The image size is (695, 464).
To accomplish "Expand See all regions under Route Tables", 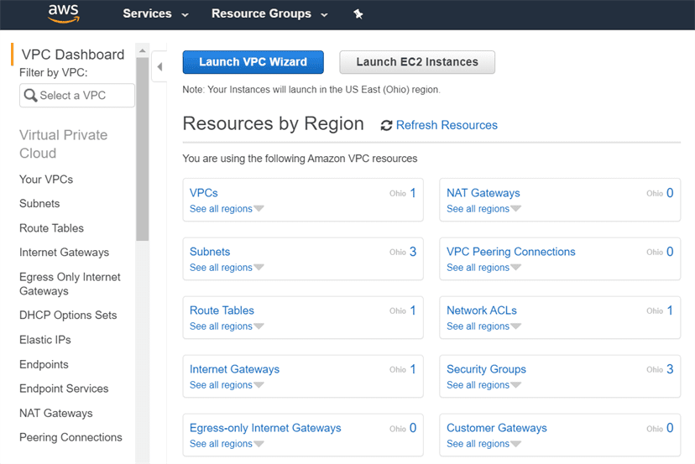I will [x=227, y=326].
